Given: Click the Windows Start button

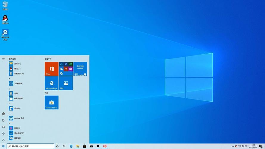Looking at the screenshot, I should coord(3,146).
